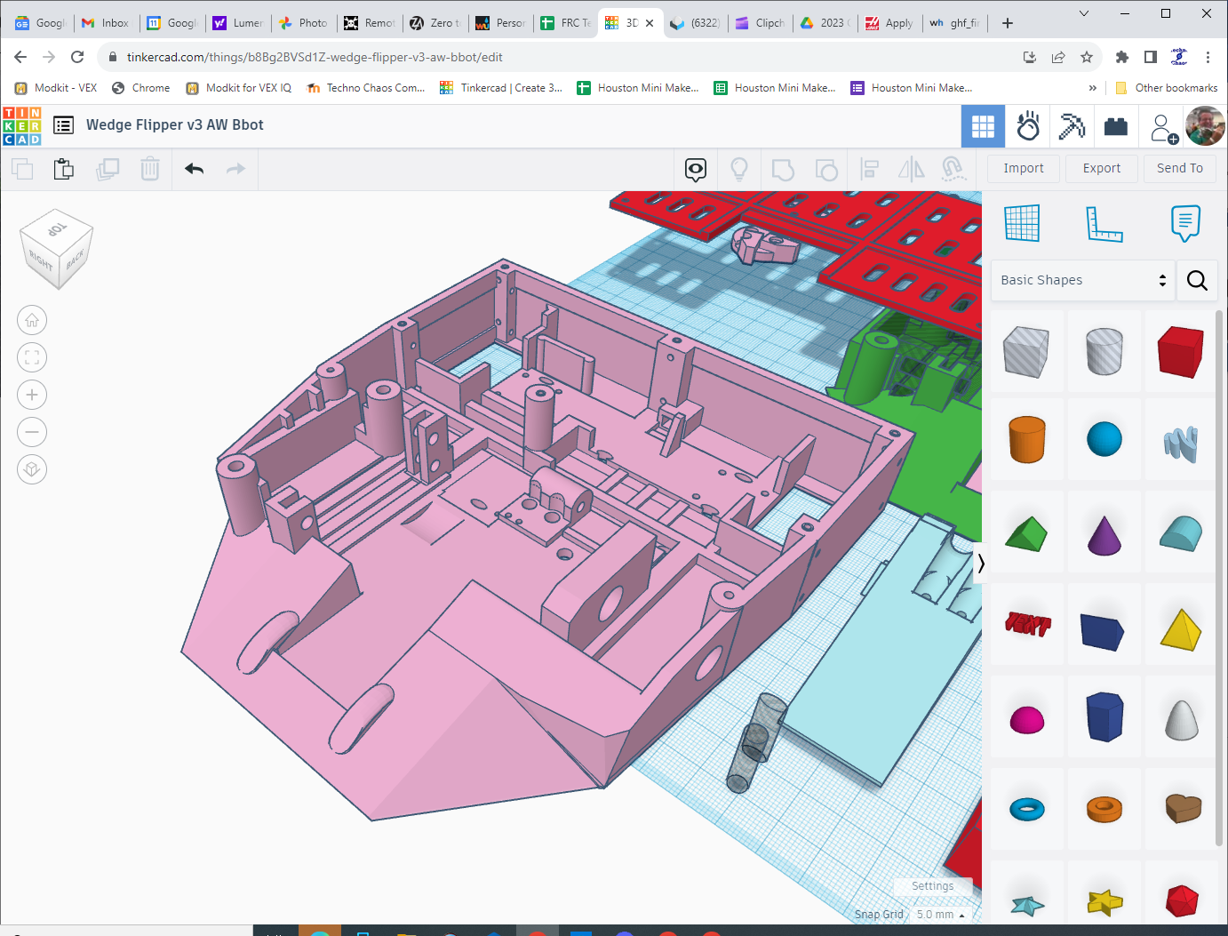Open the Notes tool
Viewport: 1228px width, 936px height.
coord(1185,223)
